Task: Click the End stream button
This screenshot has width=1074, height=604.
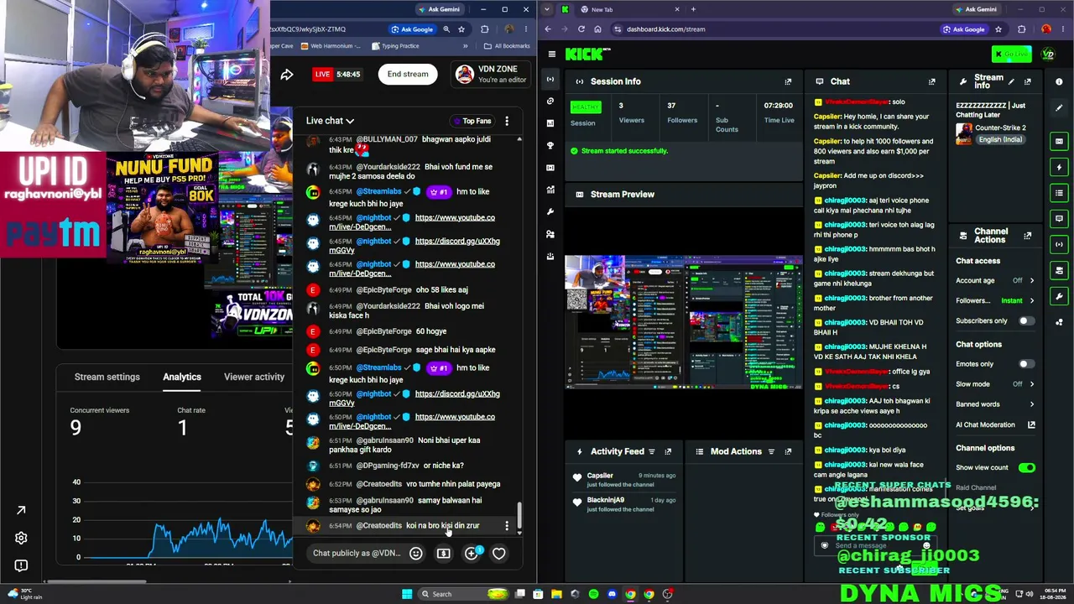Action: point(408,74)
